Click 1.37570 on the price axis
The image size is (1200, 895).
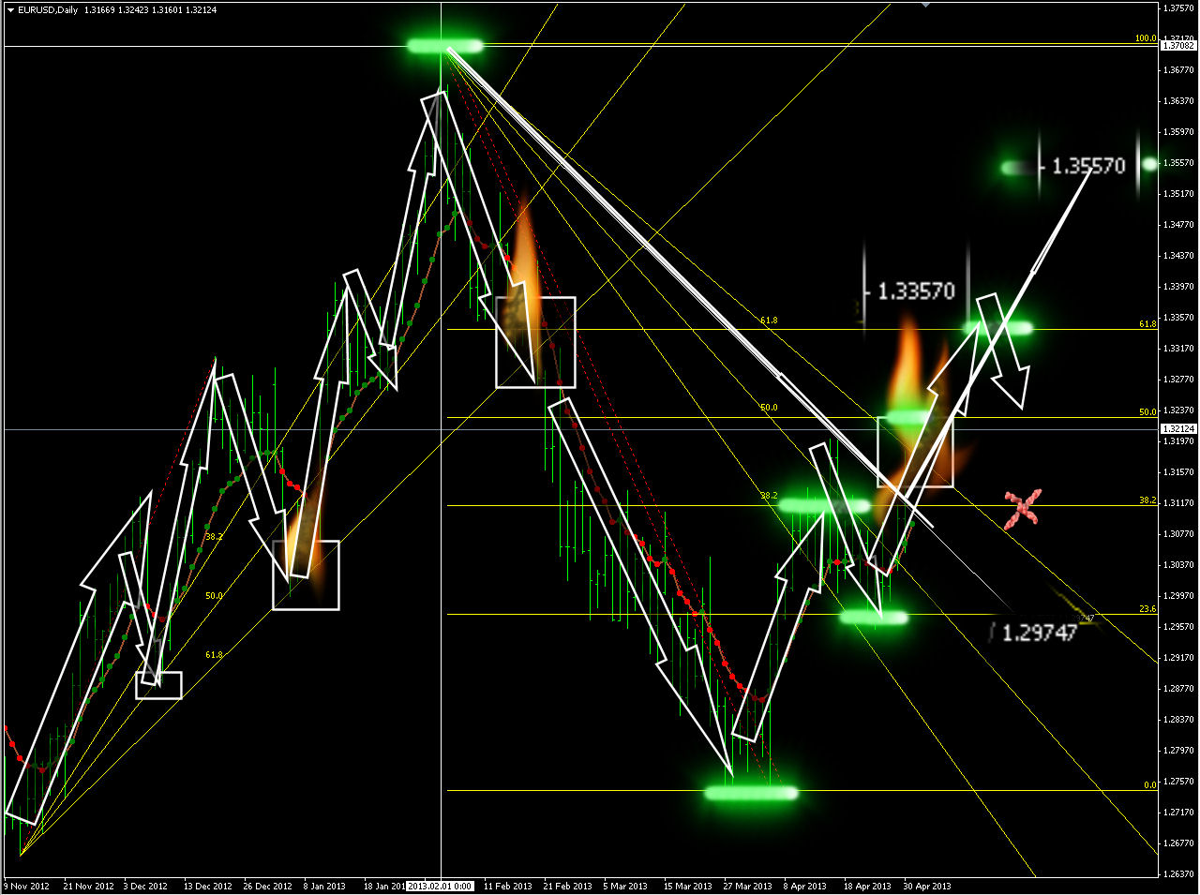click(1180, 8)
